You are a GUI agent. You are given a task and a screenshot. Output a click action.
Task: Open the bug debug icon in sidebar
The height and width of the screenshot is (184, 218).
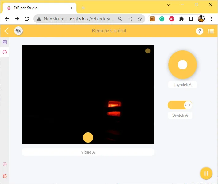tap(5, 176)
